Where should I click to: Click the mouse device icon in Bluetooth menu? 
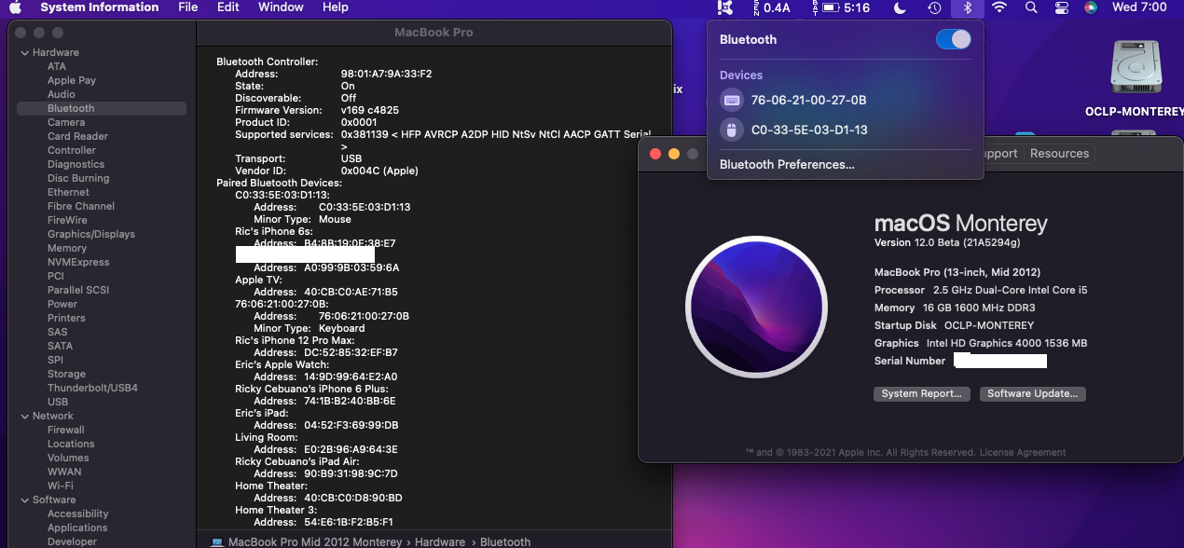pos(732,130)
